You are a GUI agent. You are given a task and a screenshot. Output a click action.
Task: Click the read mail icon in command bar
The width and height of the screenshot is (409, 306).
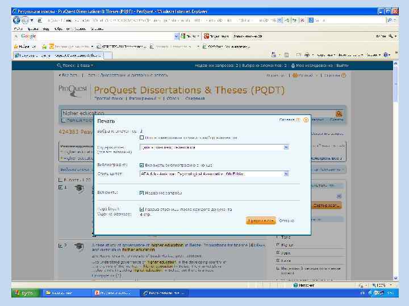[x=298, y=55]
